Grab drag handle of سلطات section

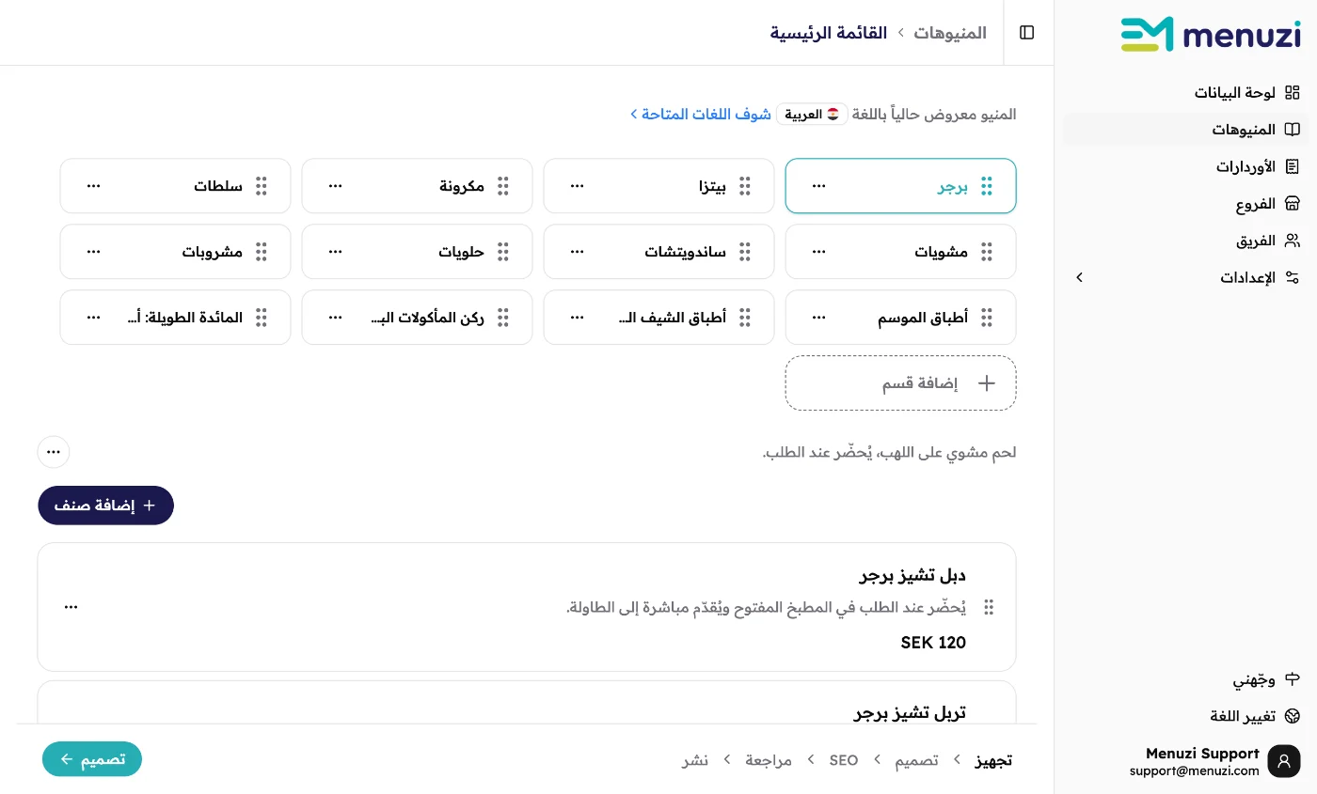tap(262, 186)
